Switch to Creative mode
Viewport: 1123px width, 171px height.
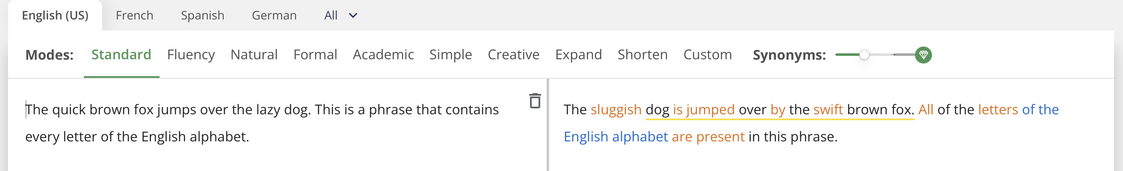coord(513,55)
